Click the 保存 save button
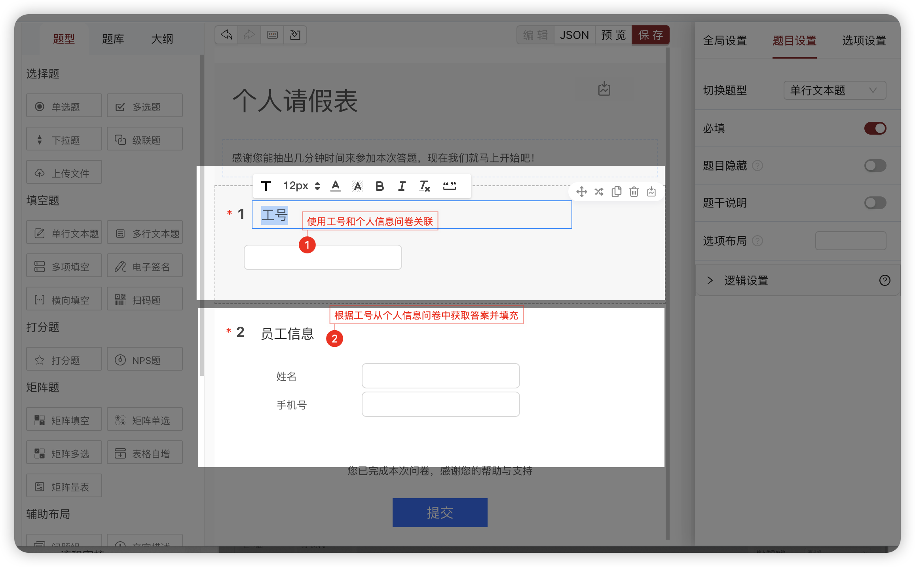The height and width of the screenshot is (567, 915). [651, 35]
